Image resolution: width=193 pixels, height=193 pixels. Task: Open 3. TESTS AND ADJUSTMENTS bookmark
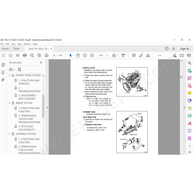[x=26, y=128]
